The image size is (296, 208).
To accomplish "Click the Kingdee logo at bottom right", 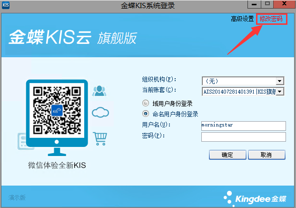I will point(255,198).
